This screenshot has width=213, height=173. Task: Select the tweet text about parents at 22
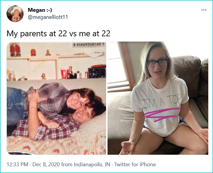(x=58, y=33)
